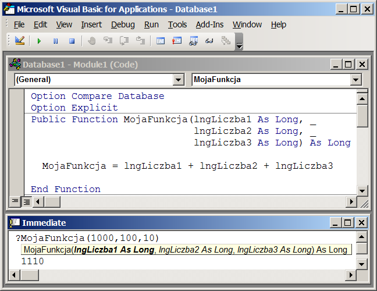Close the Module1 code window
The height and width of the screenshot is (291, 377).
tap(362, 64)
